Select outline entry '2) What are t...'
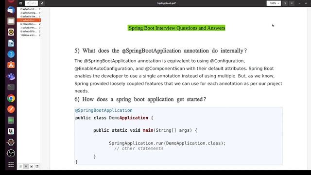 pyautogui.click(x=29, y=9)
